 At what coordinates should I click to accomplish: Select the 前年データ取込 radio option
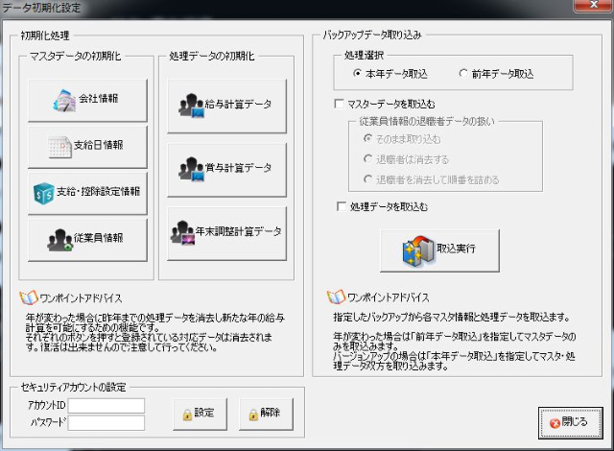(x=497, y=74)
